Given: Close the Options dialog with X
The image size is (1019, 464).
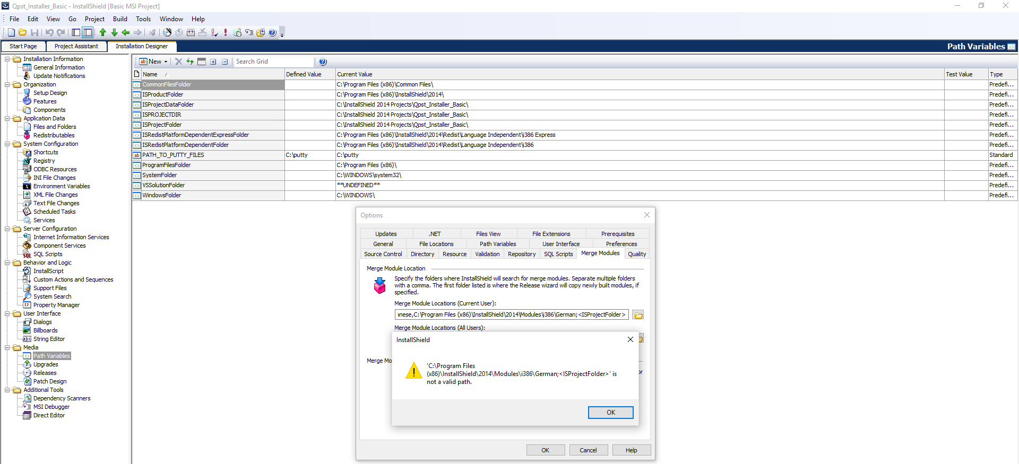Looking at the screenshot, I should 646,215.
